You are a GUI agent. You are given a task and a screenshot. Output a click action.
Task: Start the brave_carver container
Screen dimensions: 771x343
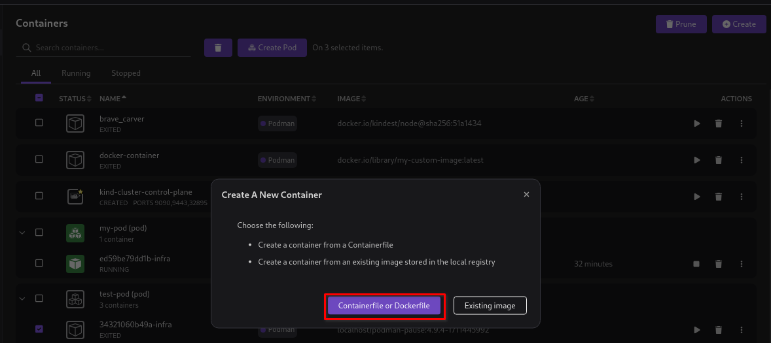697,123
